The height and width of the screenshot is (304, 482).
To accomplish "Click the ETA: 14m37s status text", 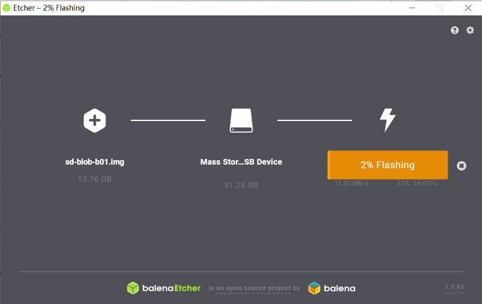I will [x=417, y=183].
